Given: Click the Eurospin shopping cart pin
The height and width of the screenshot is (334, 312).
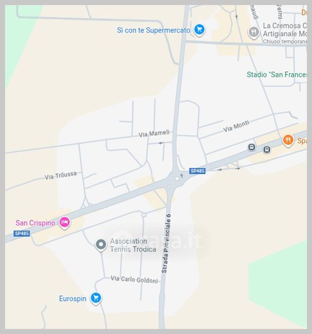Looking at the screenshot, I should tap(96, 298).
